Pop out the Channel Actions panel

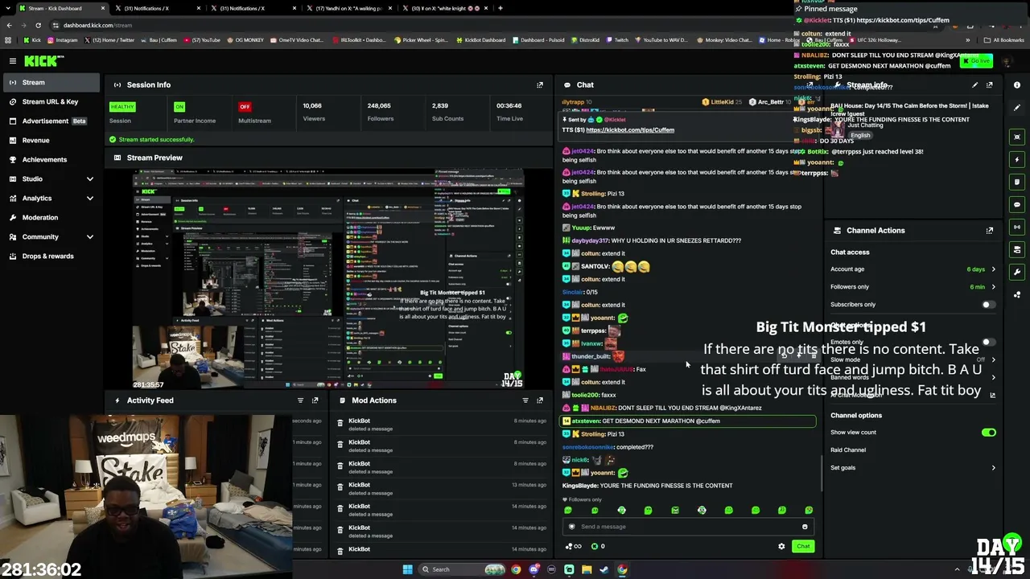[x=990, y=231]
